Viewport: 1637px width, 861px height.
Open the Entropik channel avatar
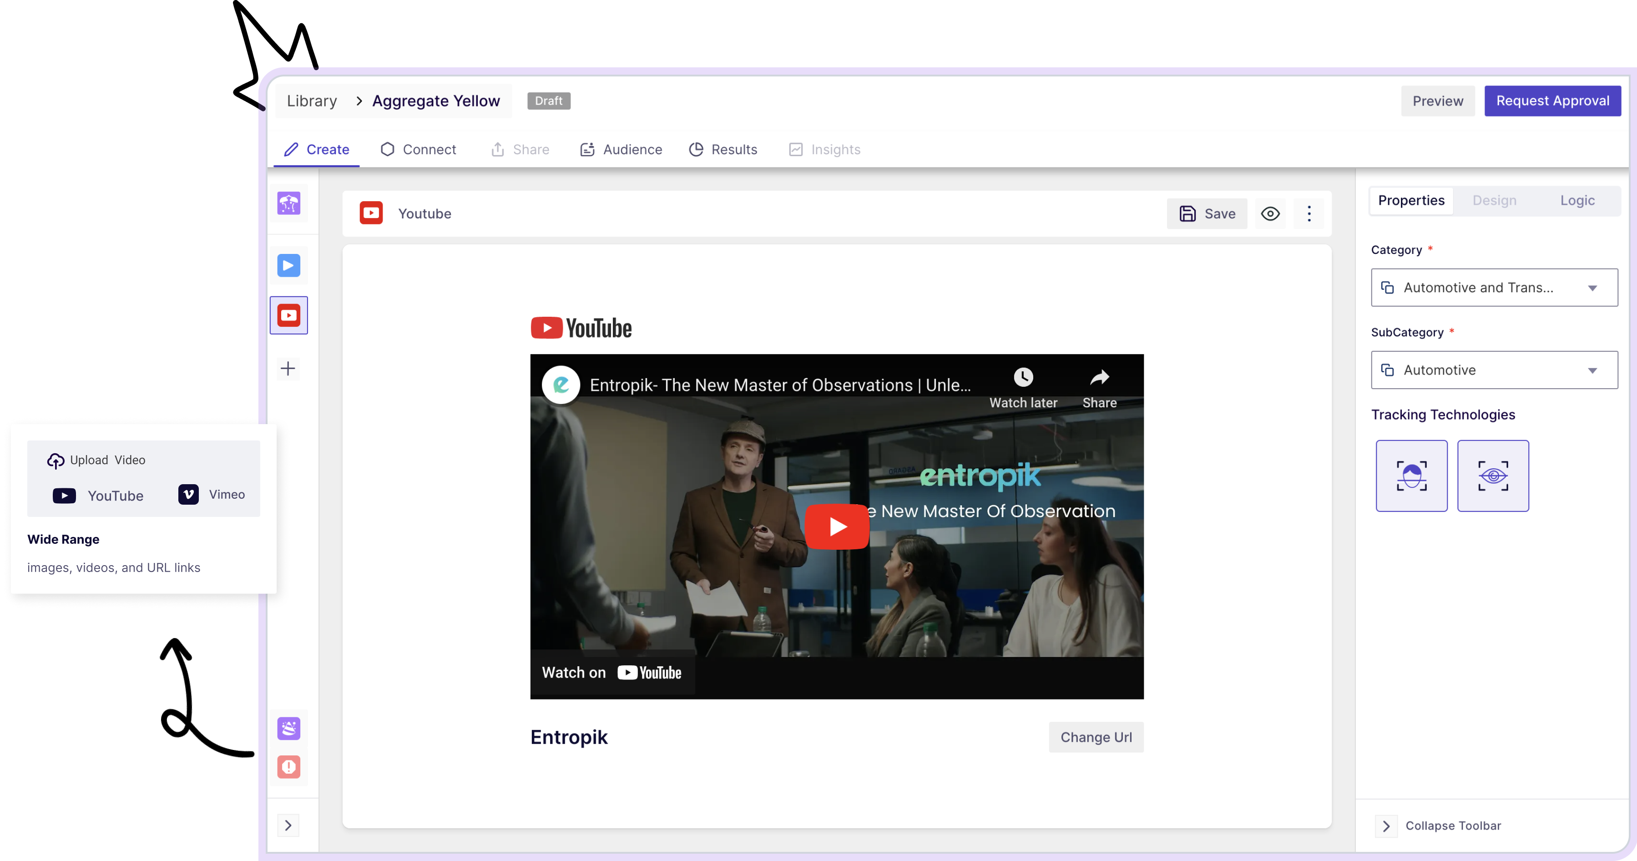(561, 385)
